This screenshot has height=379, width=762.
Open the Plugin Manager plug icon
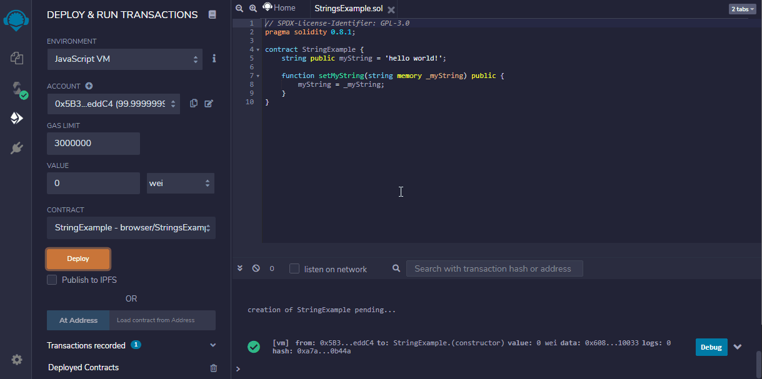[17, 148]
